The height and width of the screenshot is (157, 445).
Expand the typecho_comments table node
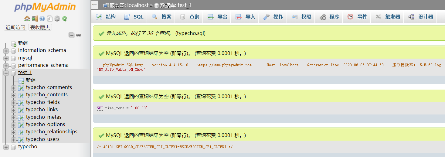click(x=14, y=88)
